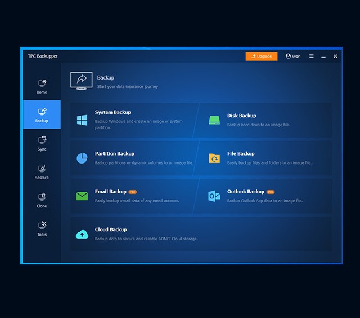This screenshot has width=360, height=318.
Task: Click 'Backup partitions or dynamic volumes' text
Action: (x=144, y=163)
